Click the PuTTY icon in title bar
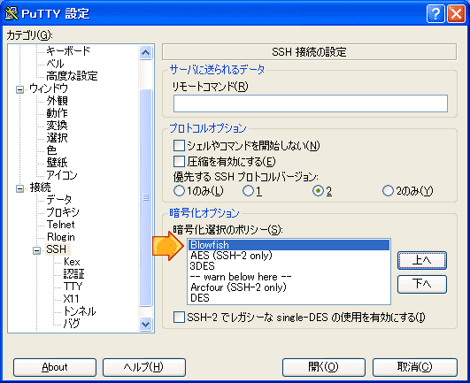 (12, 13)
